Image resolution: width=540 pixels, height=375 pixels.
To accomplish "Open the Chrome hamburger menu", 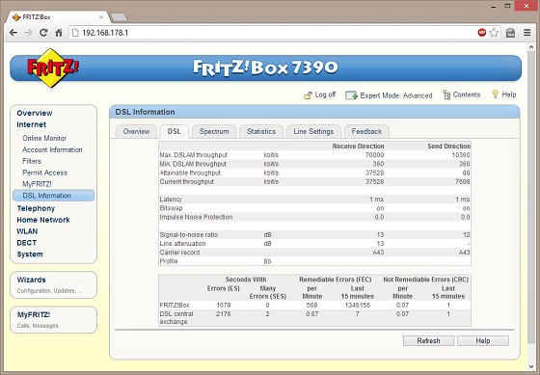I will (x=526, y=33).
